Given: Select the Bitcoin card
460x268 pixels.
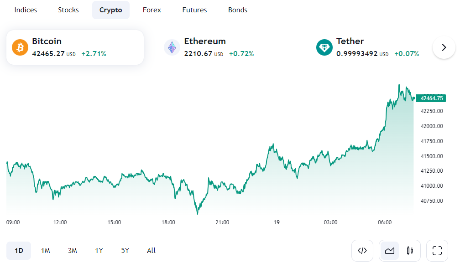Looking at the screenshot, I should tap(75, 47).
